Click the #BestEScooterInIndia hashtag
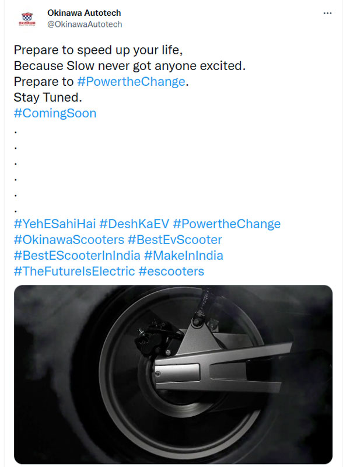Screen dimensions: 350x467 coord(77,256)
